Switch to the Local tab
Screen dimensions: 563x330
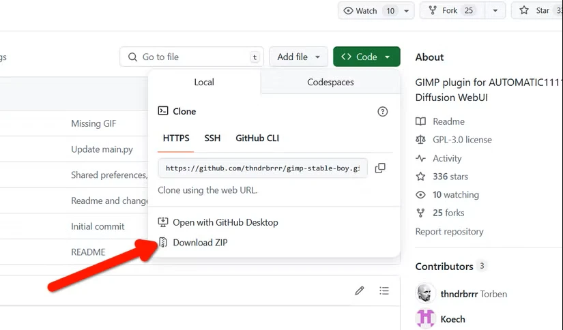[x=204, y=82]
